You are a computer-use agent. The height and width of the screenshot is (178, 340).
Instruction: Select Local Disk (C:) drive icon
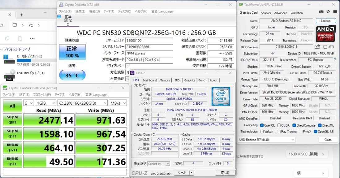(x=9, y=59)
